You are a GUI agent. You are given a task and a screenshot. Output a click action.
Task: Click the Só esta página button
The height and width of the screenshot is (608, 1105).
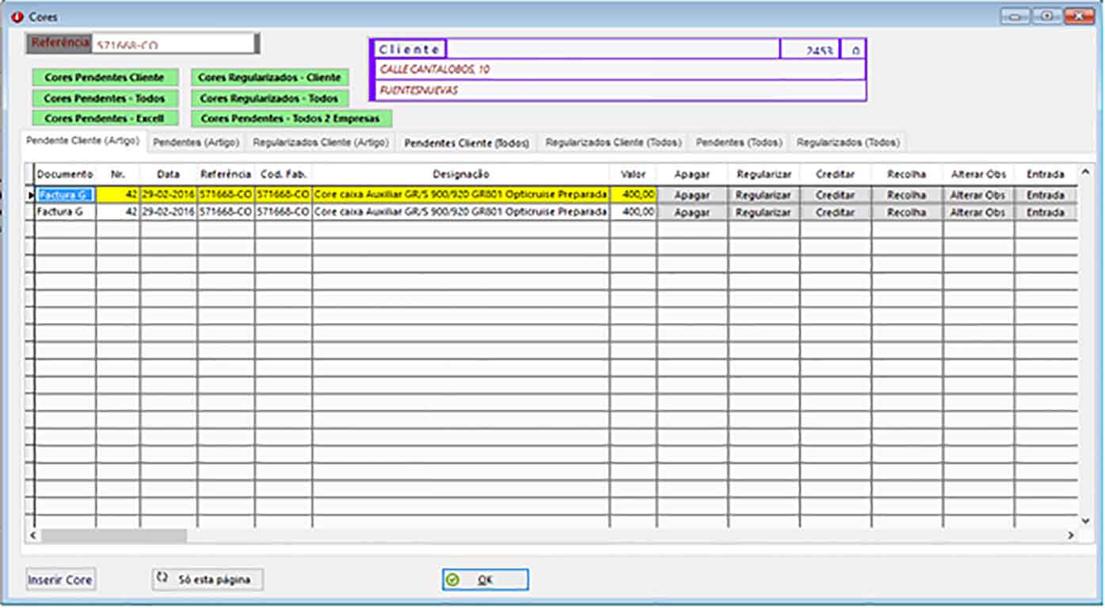pyautogui.click(x=208, y=579)
